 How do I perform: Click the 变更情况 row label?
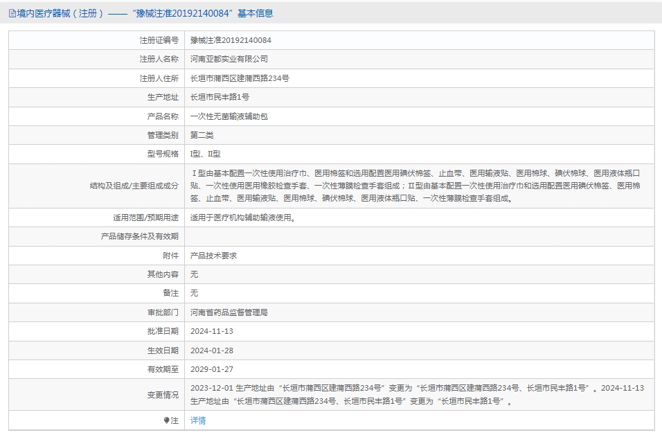(x=163, y=395)
